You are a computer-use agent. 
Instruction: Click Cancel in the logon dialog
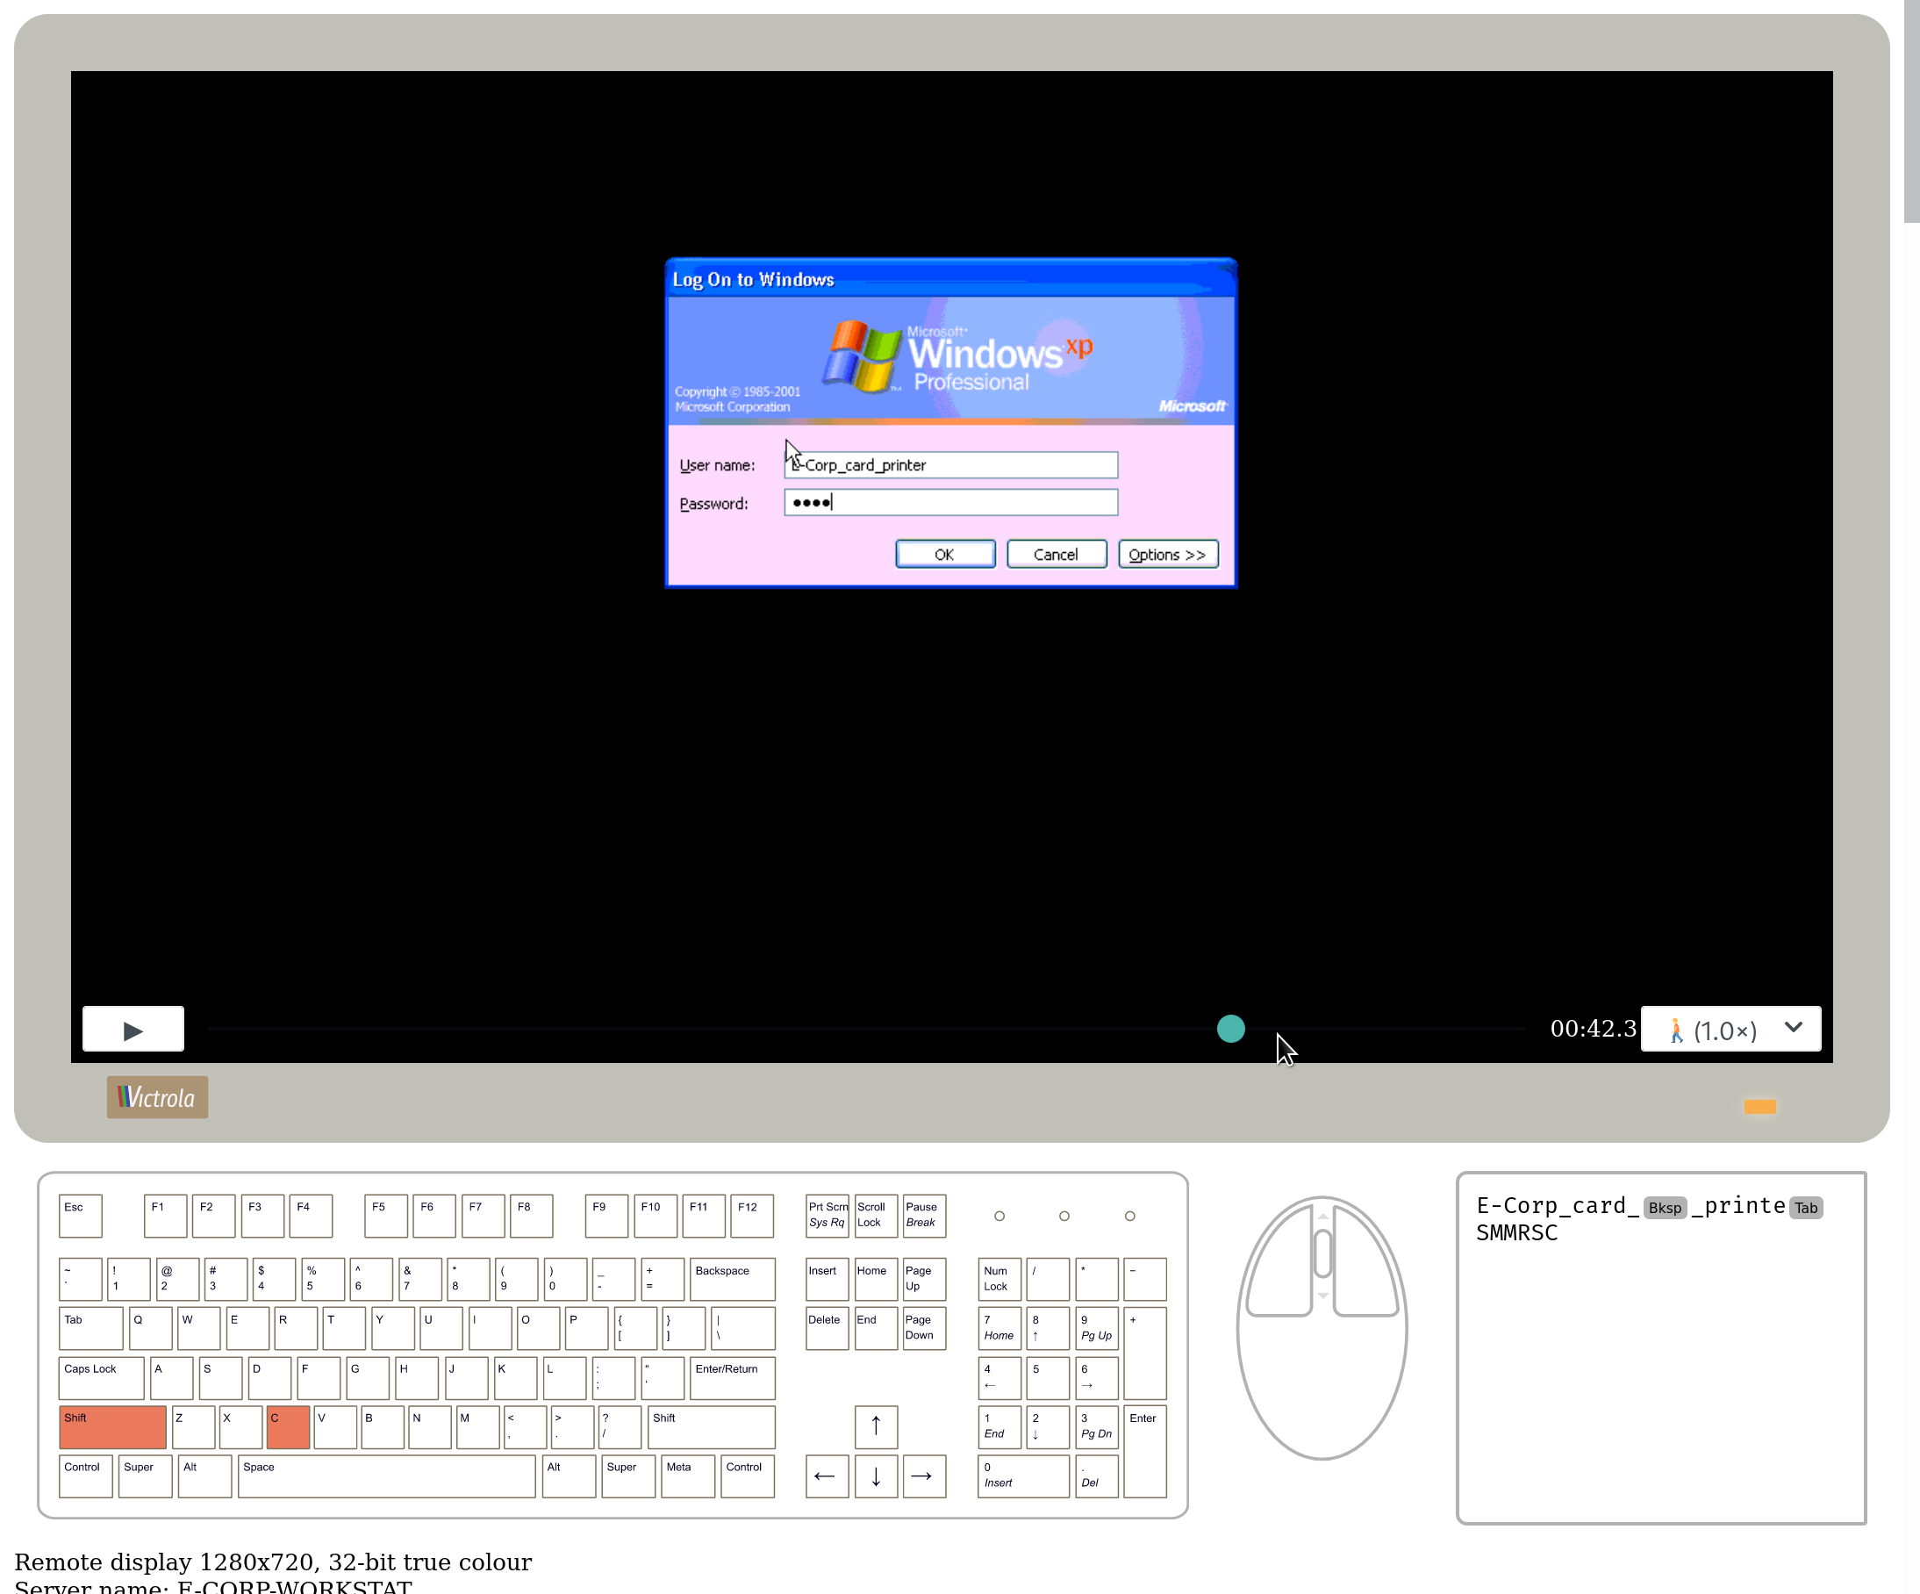point(1056,554)
